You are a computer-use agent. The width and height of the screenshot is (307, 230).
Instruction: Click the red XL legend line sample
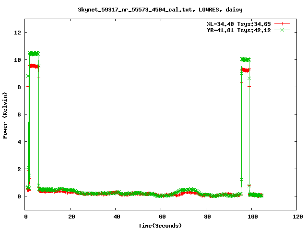pos(282,24)
